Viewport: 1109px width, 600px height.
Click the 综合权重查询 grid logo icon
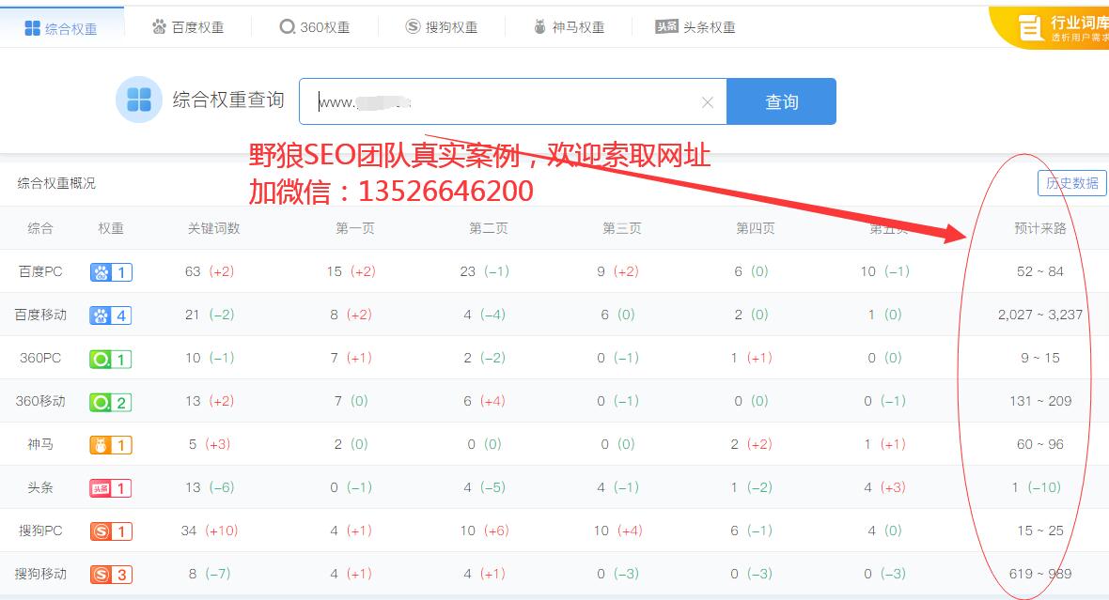139,100
